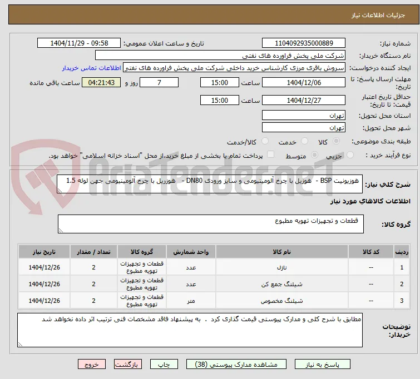Image resolution: width=420 pixels, height=379 pixels.
Task: Select the table row for نازل
Action: (214, 267)
